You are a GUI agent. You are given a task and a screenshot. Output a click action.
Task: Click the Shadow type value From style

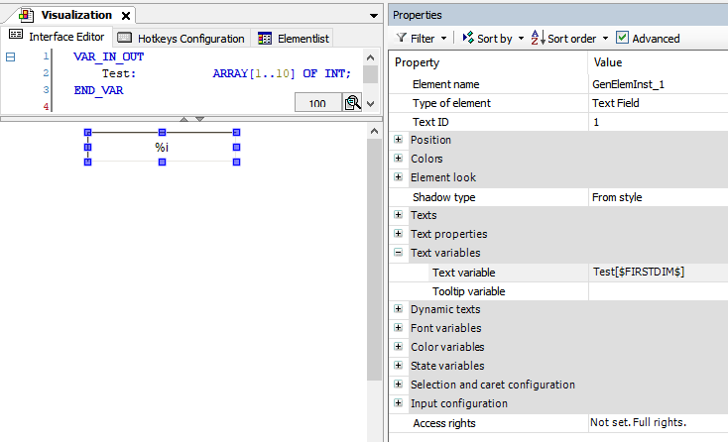tap(658, 197)
